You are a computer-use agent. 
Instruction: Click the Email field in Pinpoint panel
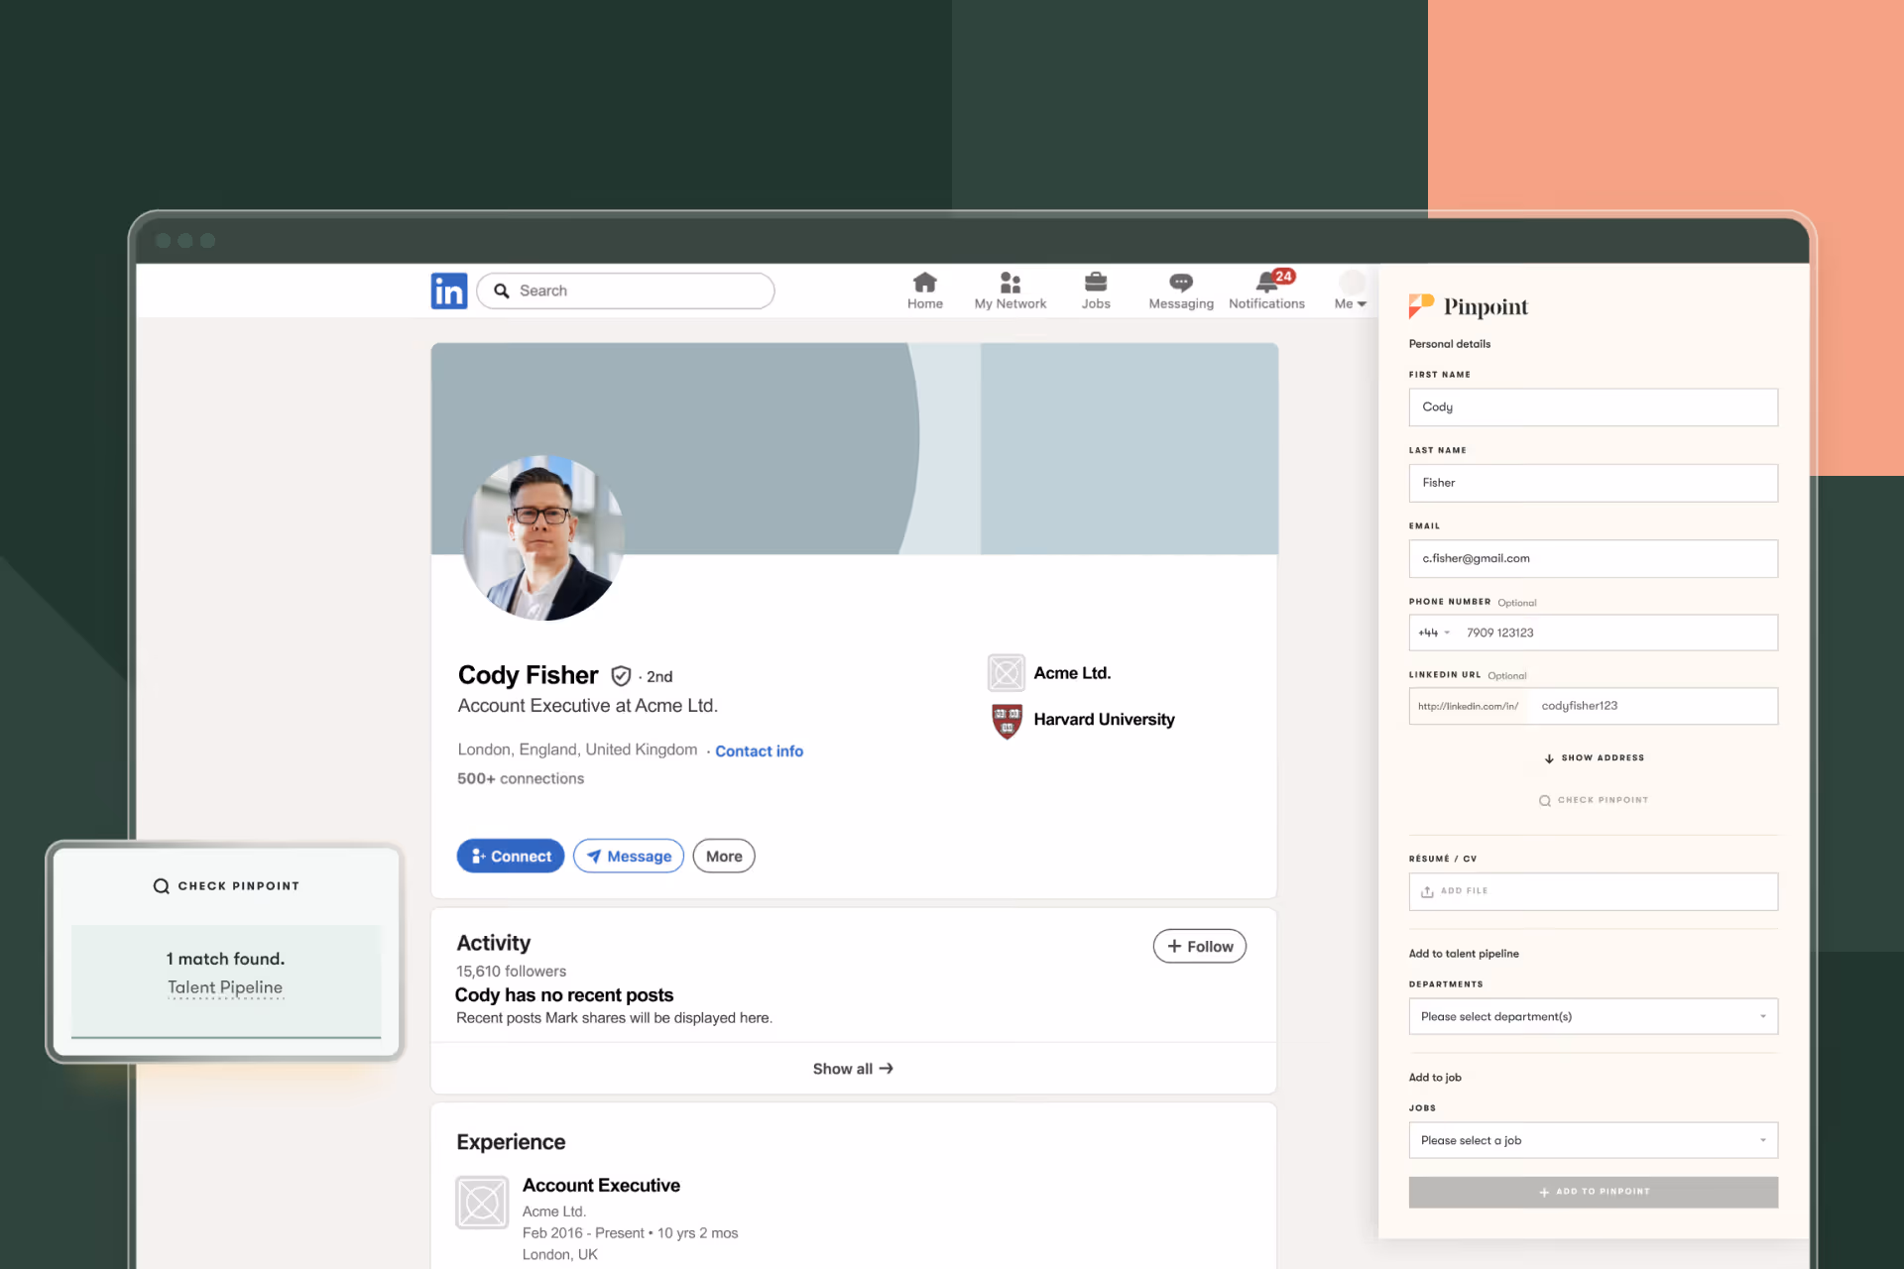[x=1593, y=559]
